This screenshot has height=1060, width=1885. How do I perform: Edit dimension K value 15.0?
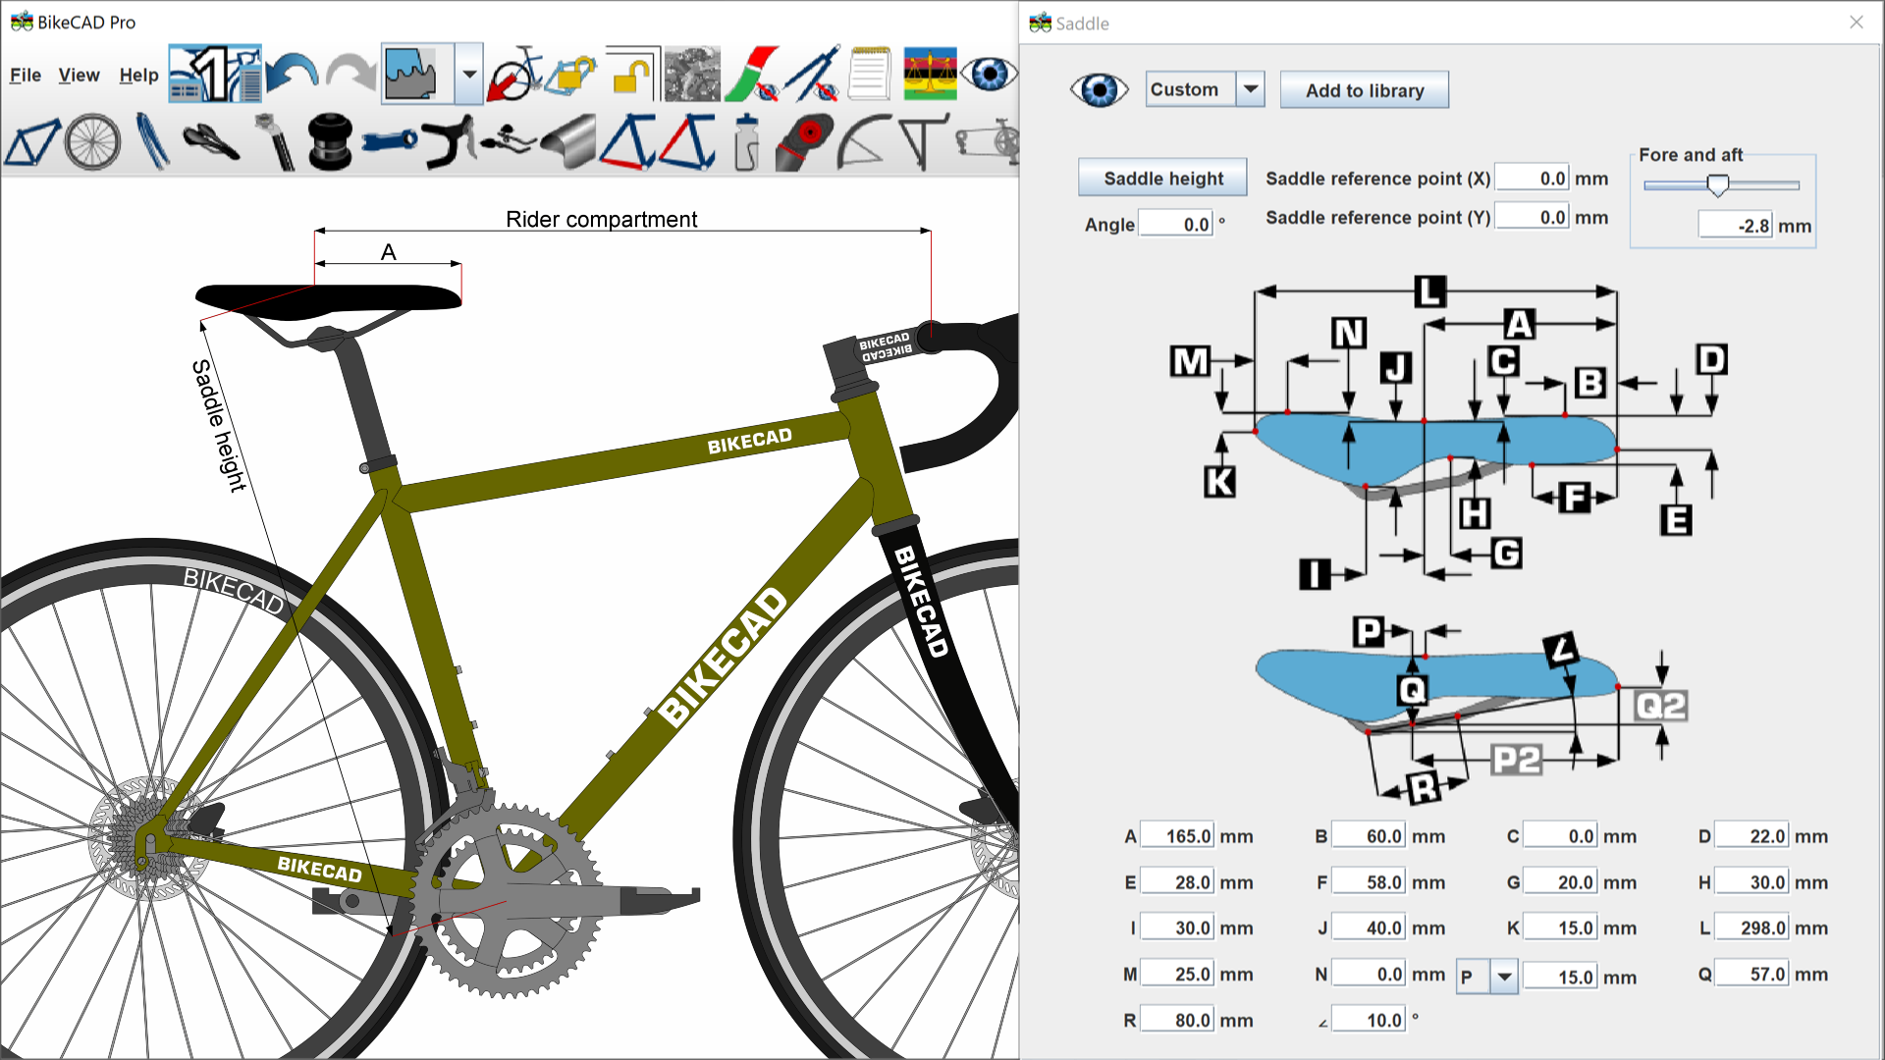click(x=1561, y=927)
